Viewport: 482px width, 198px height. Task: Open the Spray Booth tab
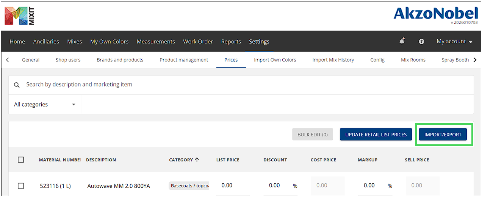click(x=455, y=60)
